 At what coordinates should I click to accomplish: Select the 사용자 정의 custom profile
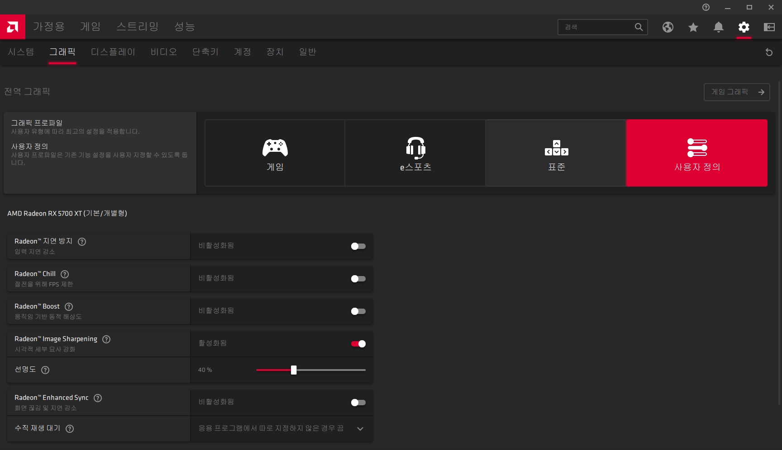pyautogui.click(x=697, y=153)
